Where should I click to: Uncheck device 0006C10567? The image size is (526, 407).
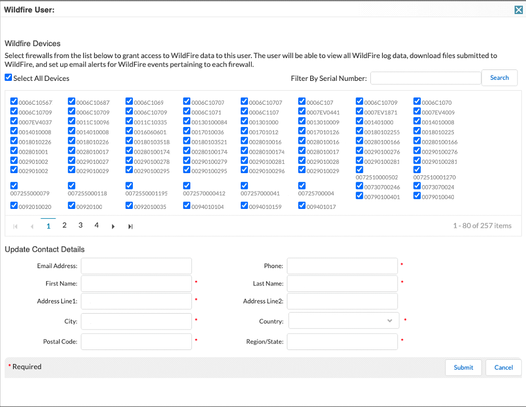pos(14,101)
